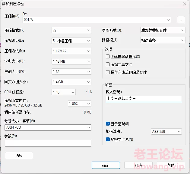Expand the dictionary size 16 MB dropdown

(x=71, y=61)
